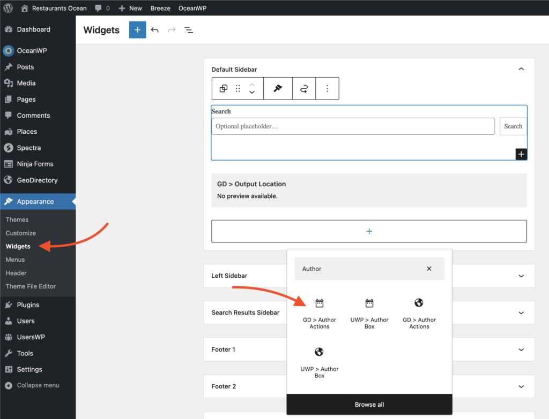The width and height of the screenshot is (549, 419).
Task: Expand the Footer 1 widget area
Action: point(521,349)
